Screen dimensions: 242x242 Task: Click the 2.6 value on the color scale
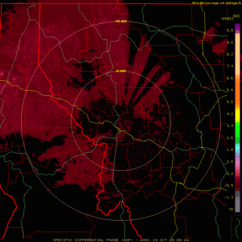(x=230, y=138)
